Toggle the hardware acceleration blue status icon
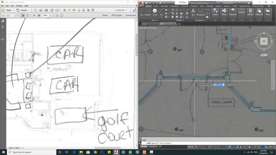The height and width of the screenshot is (155, 276). pyautogui.click(x=263, y=147)
